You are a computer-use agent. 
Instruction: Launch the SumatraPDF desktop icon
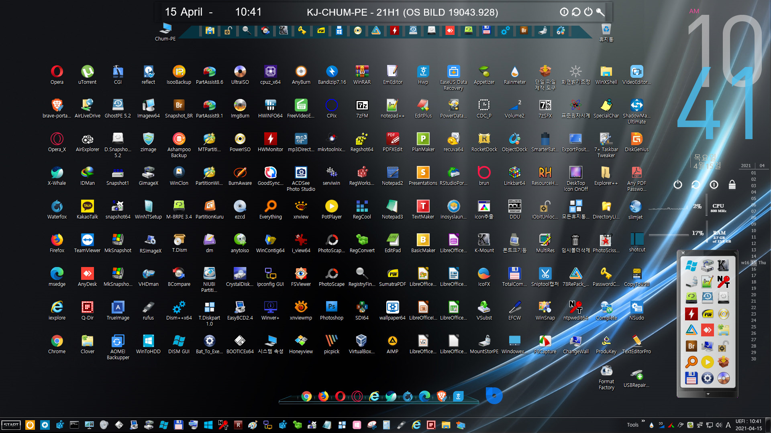click(392, 277)
